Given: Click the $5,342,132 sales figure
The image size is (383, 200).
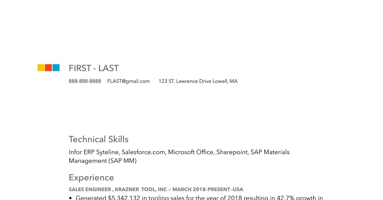Looking at the screenshot, I should tap(124, 198).
